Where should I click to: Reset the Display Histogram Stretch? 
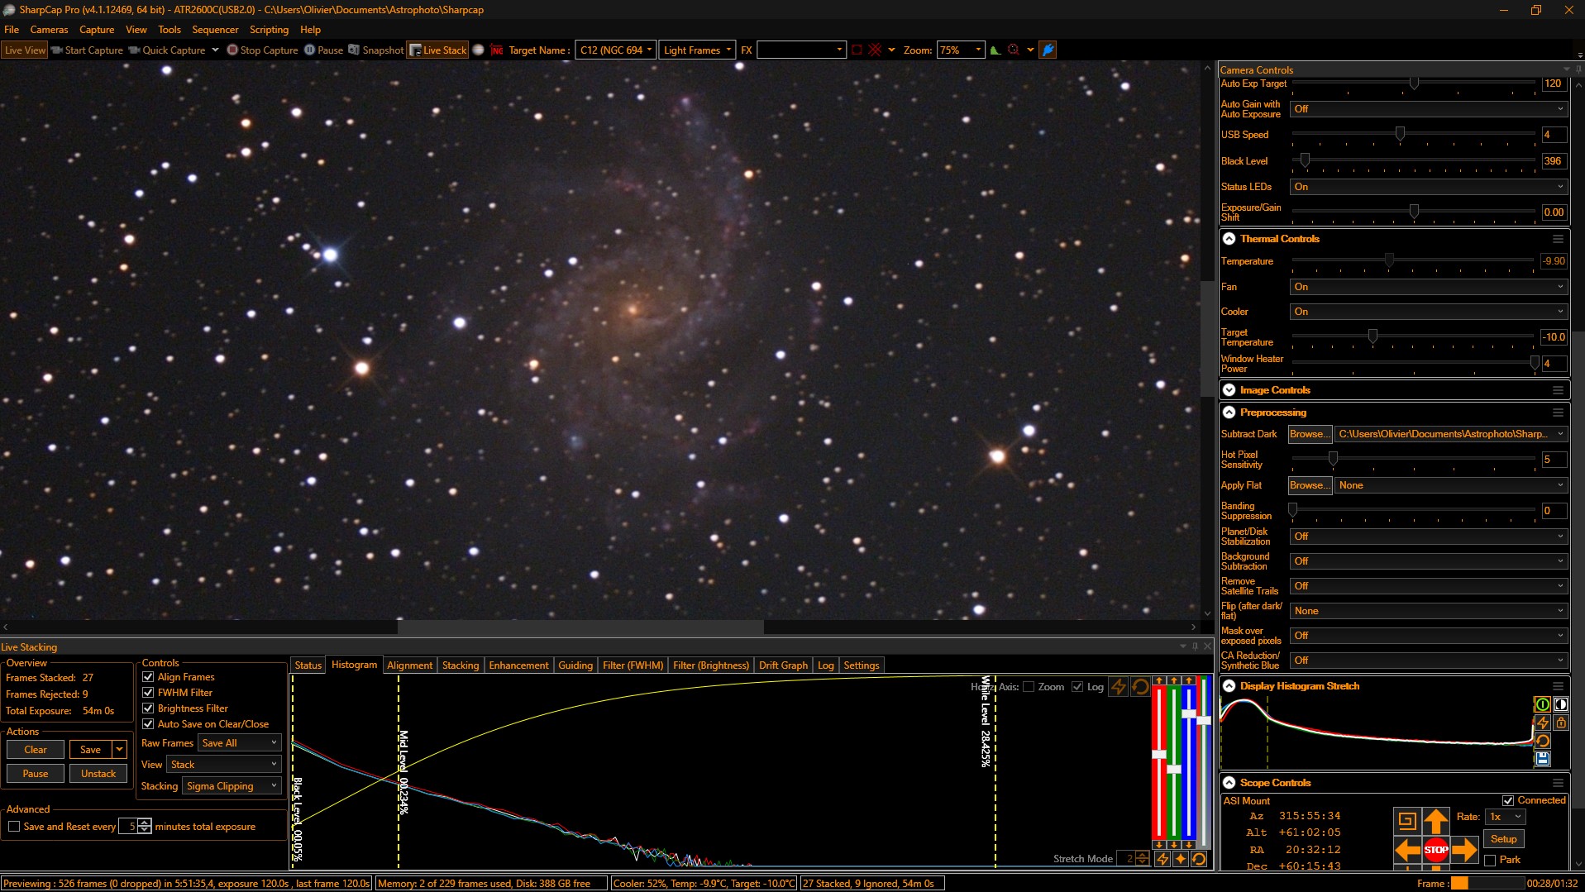1542,741
